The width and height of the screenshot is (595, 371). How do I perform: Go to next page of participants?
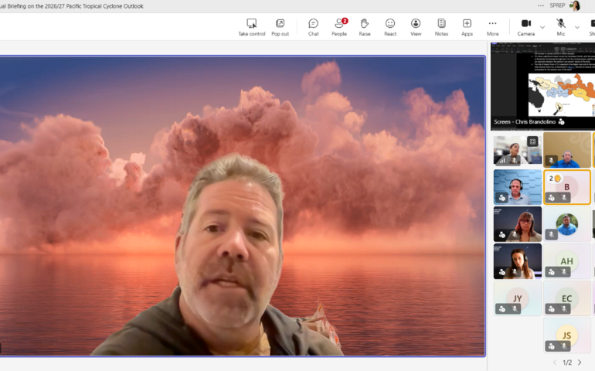click(x=580, y=362)
